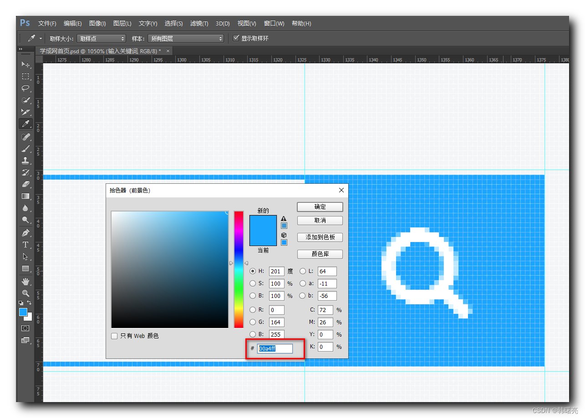Open the 视图(V) menu
585x418 pixels.
coord(247,24)
